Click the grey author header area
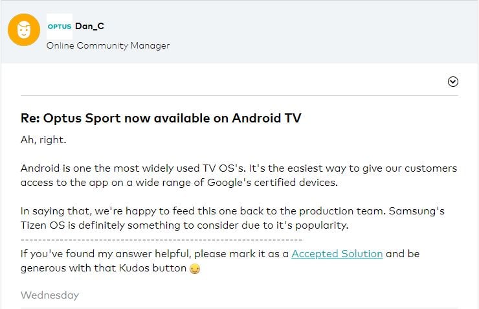The image size is (479, 309). (x=240, y=32)
